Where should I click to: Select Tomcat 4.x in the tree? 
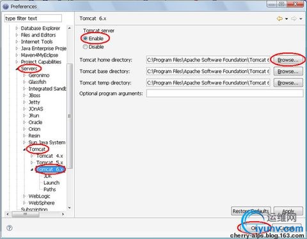(x=50, y=156)
